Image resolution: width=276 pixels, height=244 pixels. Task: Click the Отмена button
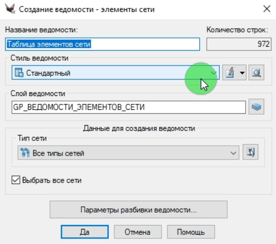[138, 232]
